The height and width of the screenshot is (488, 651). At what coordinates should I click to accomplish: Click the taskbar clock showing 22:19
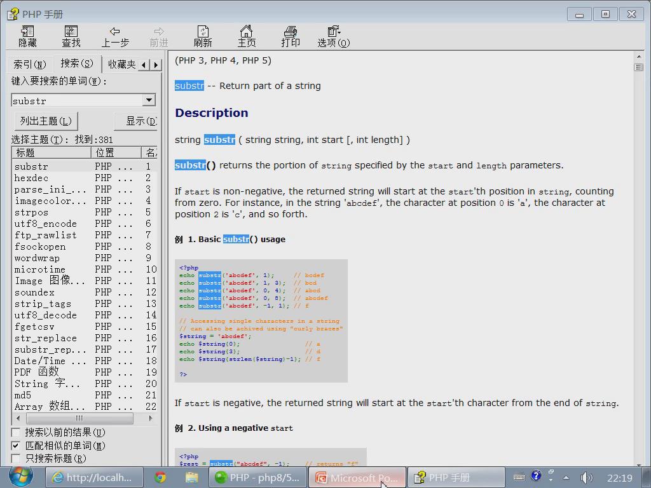tap(619, 478)
